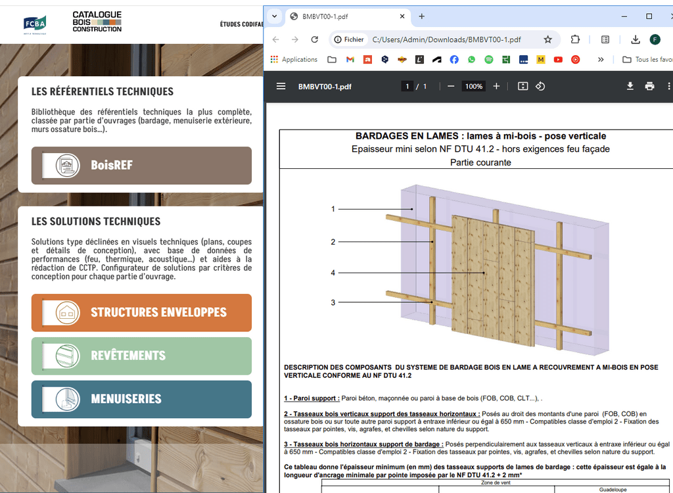Go back in Chrome history
The height and width of the screenshot is (493, 673).
[x=275, y=39]
